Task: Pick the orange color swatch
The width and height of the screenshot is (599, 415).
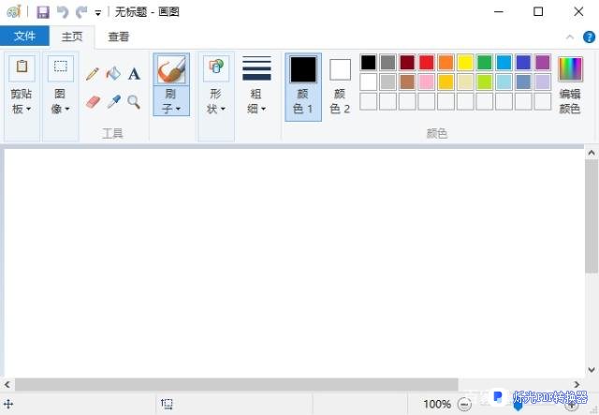Action: 446,63
